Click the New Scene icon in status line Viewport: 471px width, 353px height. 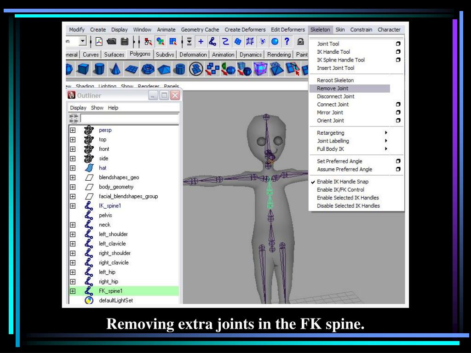click(99, 41)
